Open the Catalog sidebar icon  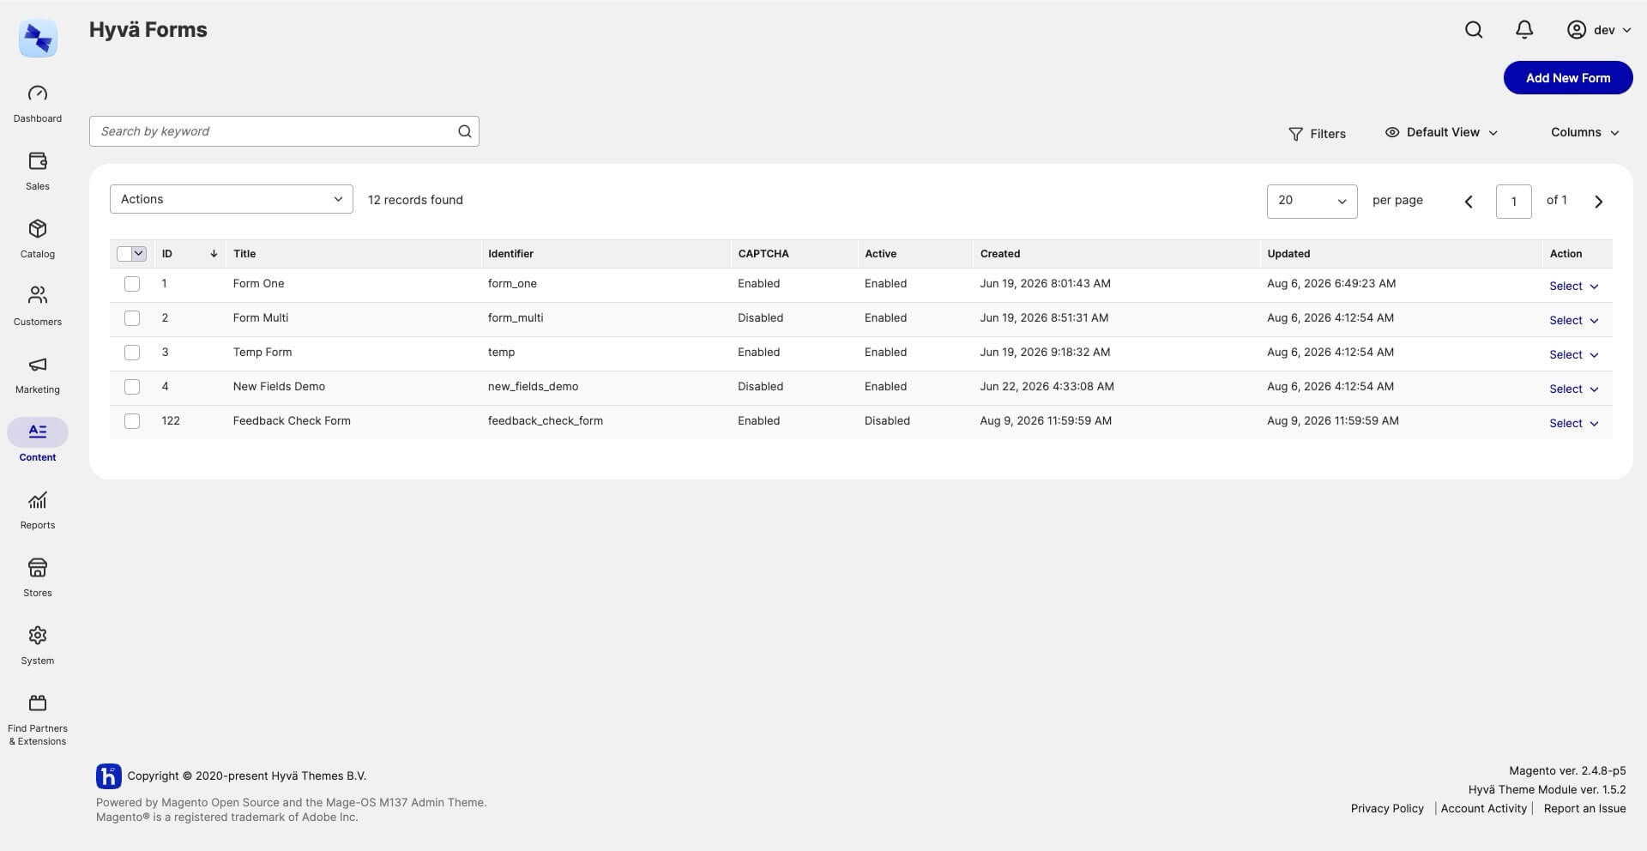38,229
